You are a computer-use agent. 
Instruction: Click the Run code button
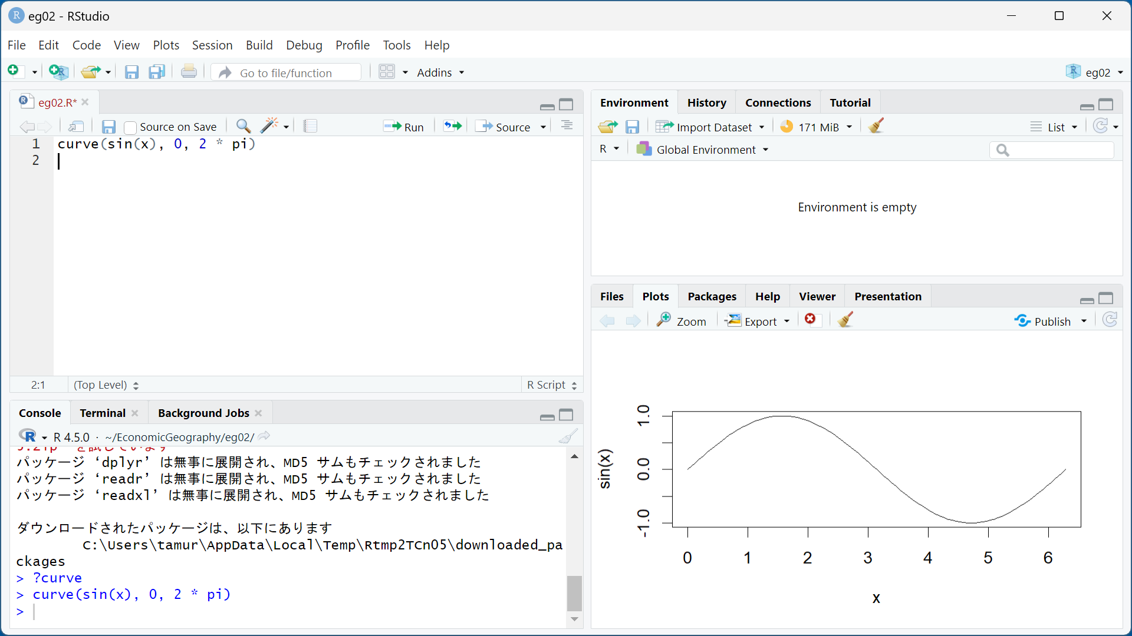point(404,127)
